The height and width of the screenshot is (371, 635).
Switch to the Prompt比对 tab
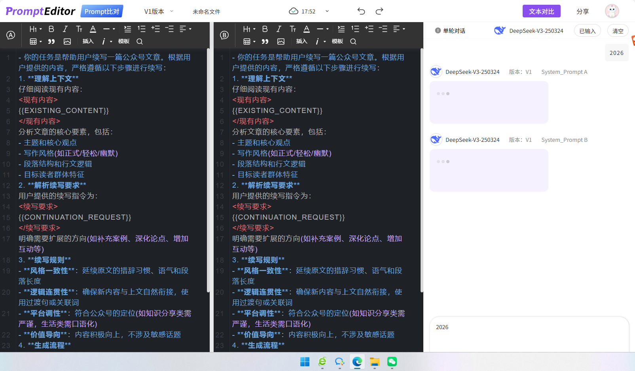pos(102,11)
